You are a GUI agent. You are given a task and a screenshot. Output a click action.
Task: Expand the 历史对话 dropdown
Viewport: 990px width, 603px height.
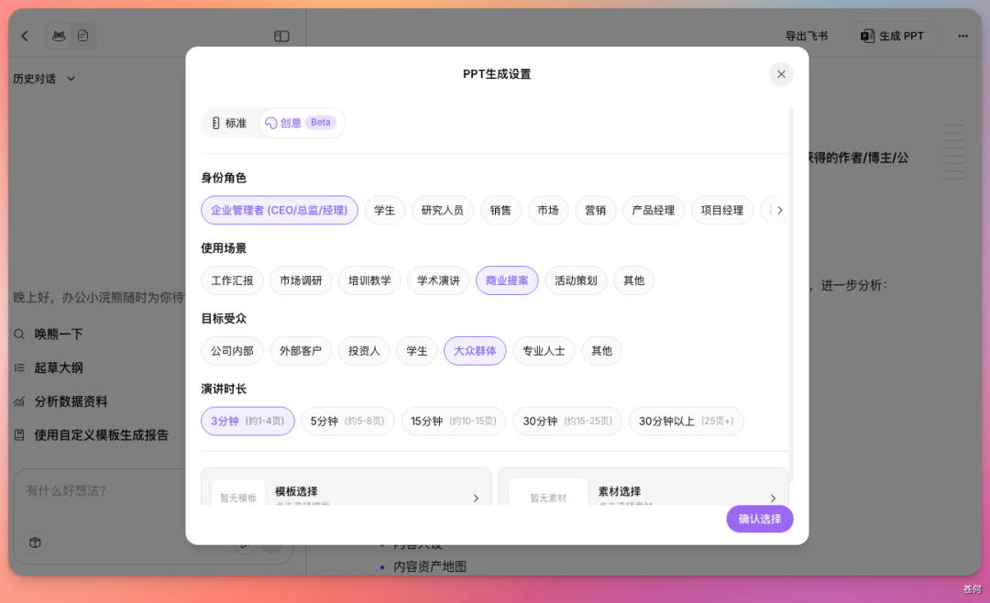point(44,79)
